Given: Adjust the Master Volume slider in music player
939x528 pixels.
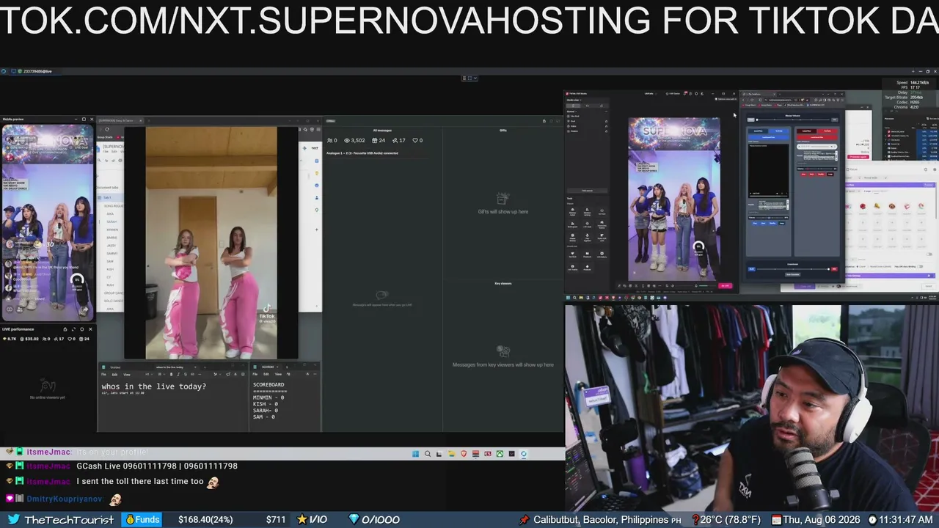Looking at the screenshot, I should point(792,120).
